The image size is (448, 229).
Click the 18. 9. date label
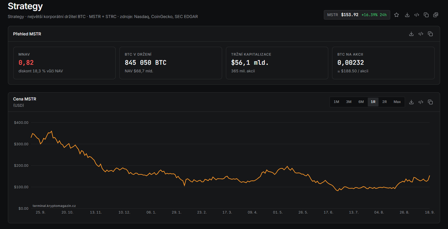(x=430, y=212)
